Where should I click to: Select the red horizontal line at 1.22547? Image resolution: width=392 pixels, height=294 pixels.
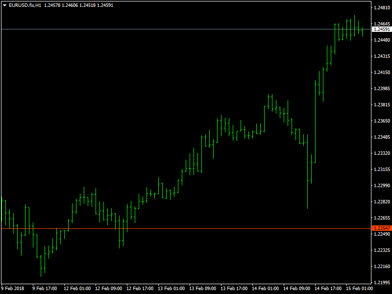pos(186,228)
